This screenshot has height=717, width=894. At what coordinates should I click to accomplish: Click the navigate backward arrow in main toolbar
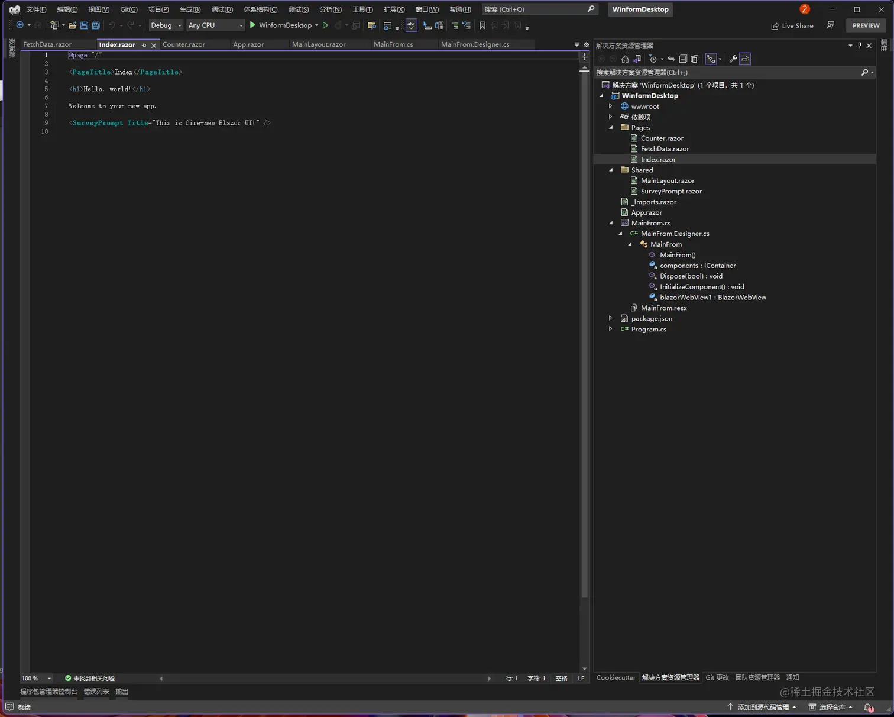(20, 25)
